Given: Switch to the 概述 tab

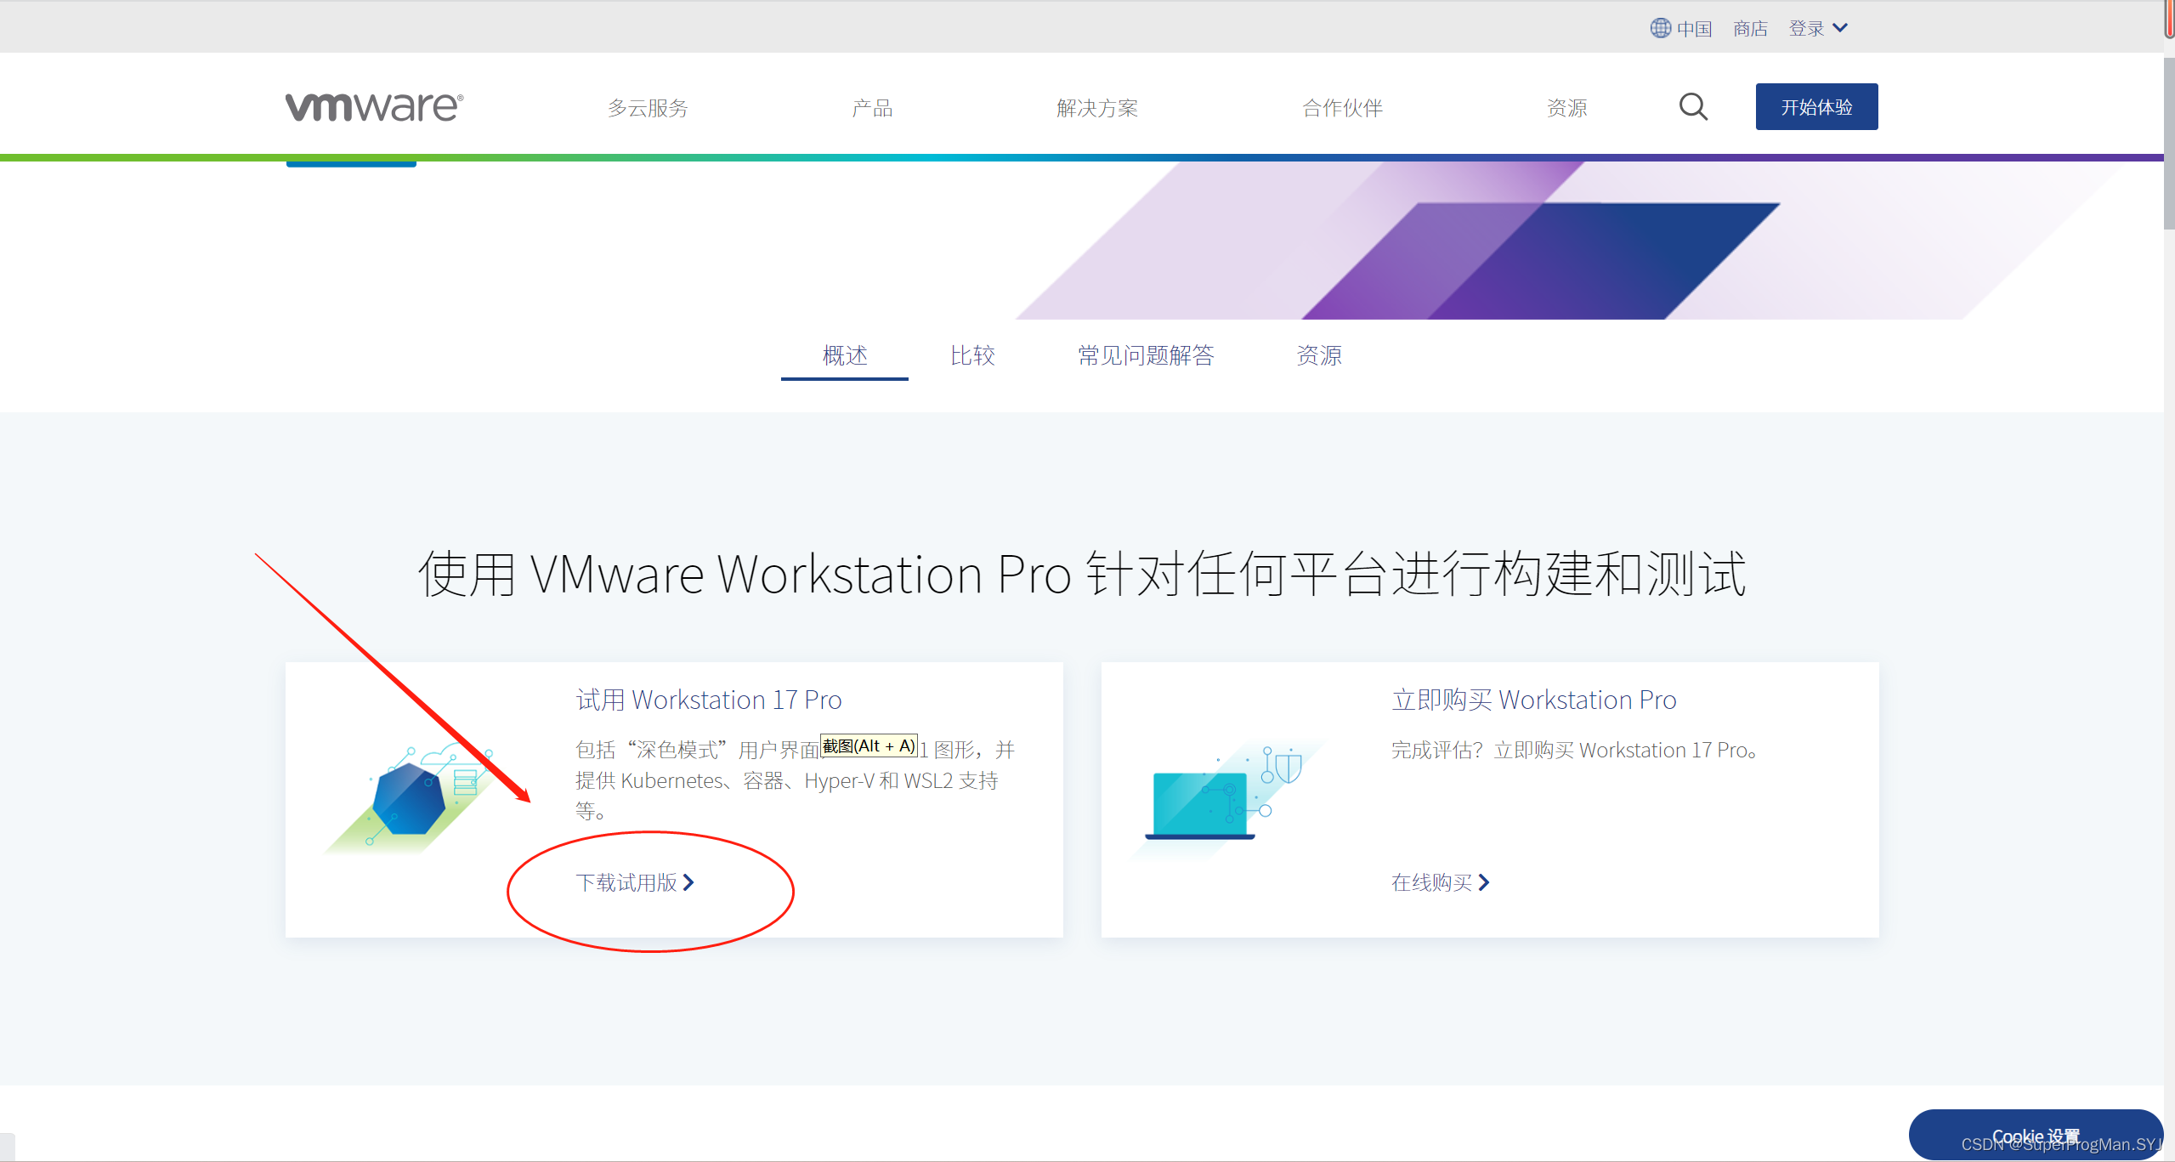Looking at the screenshot, I should point(845,355).
